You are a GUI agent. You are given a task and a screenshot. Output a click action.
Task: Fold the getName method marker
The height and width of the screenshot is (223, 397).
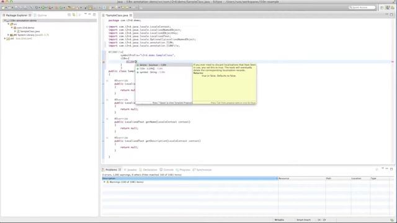coord(107,118)
